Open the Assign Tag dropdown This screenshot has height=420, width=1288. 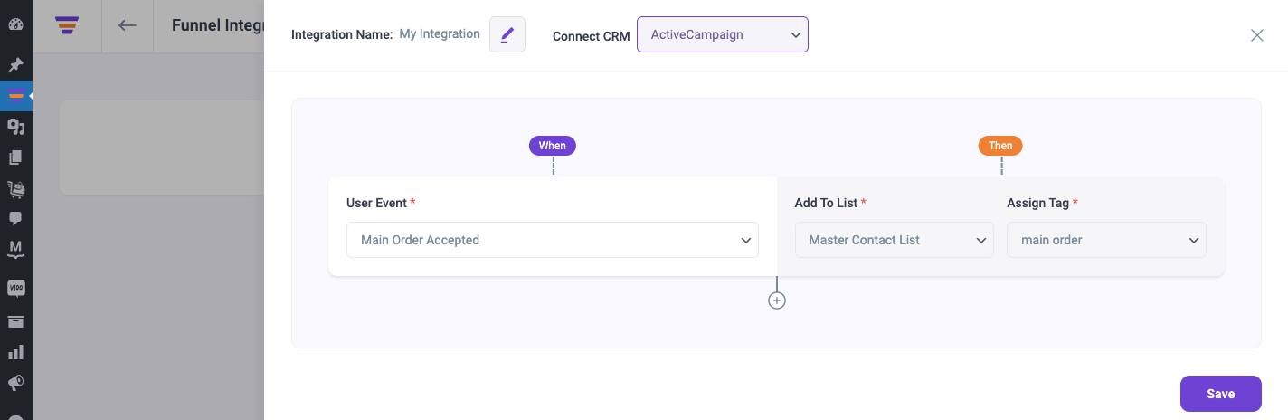[x=1106, y=240]
